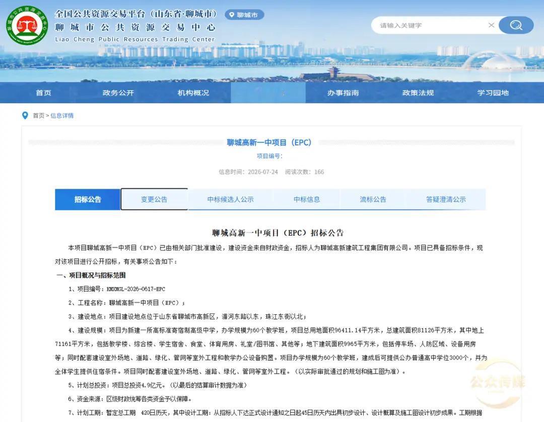
Task: Click the highlighted blank navigation item
Action: [x=268, y=93]
